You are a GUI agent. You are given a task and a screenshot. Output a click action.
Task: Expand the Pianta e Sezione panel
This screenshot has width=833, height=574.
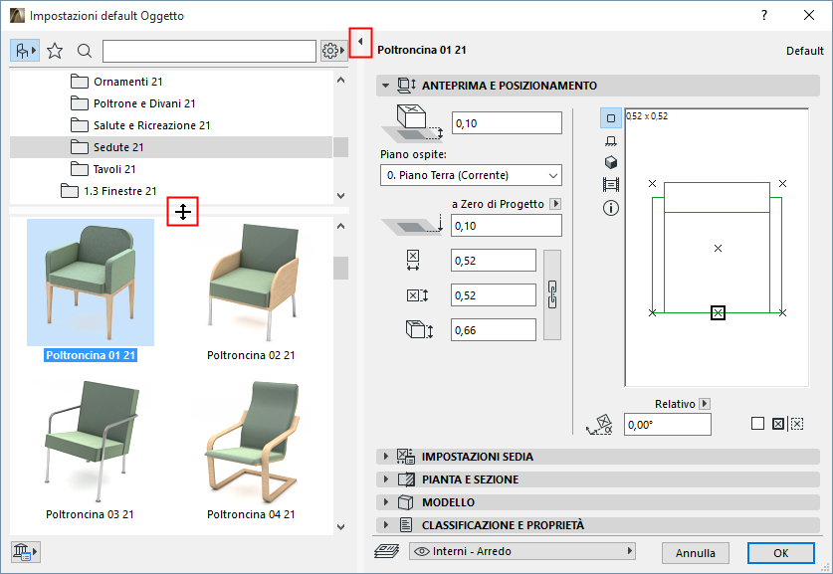386,478
